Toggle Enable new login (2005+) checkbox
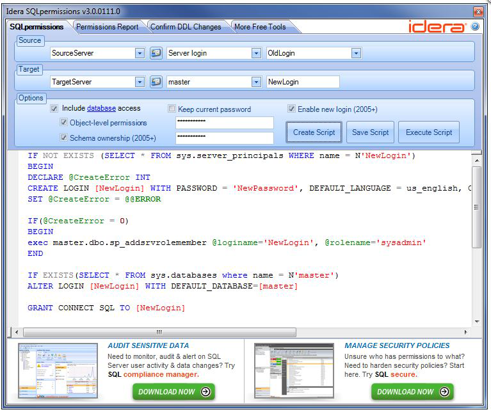Viewport: 491px width, 412px height. pos(291,109)
